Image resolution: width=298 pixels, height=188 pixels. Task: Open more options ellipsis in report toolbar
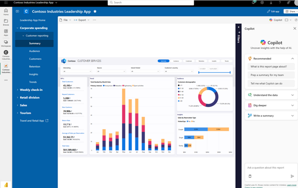pos(95,20)
